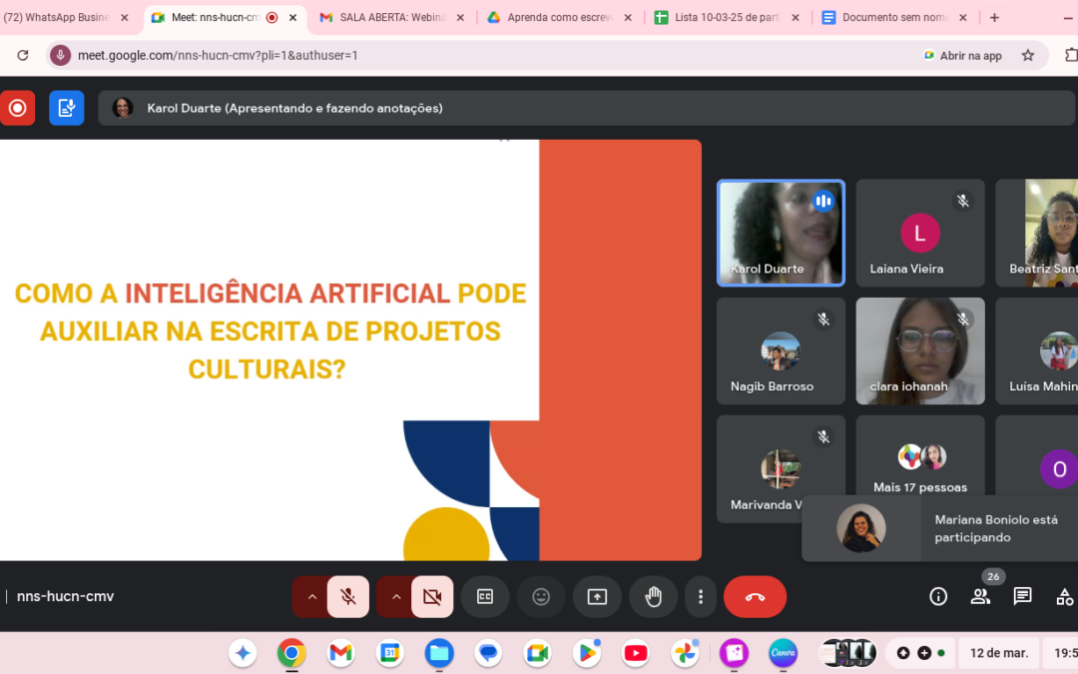Screen dimensions: 1078x674
Task: Open the chat with everyone panel
Action: coord(1022,596)
